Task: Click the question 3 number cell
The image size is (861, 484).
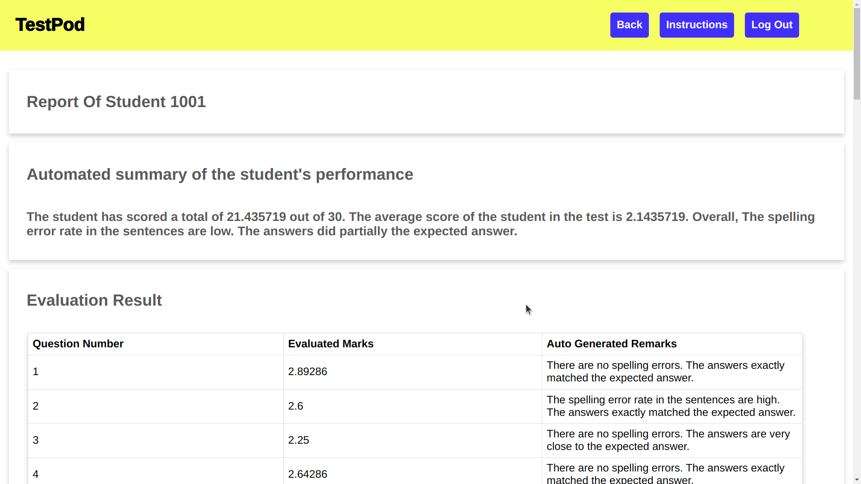Action: (x=36, y=440)
